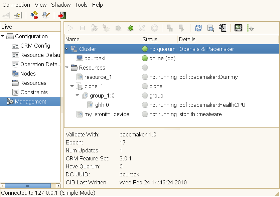
Task: Click the folder icon next to Resources row
Action: pyautogui.click(x=74, y=68)
